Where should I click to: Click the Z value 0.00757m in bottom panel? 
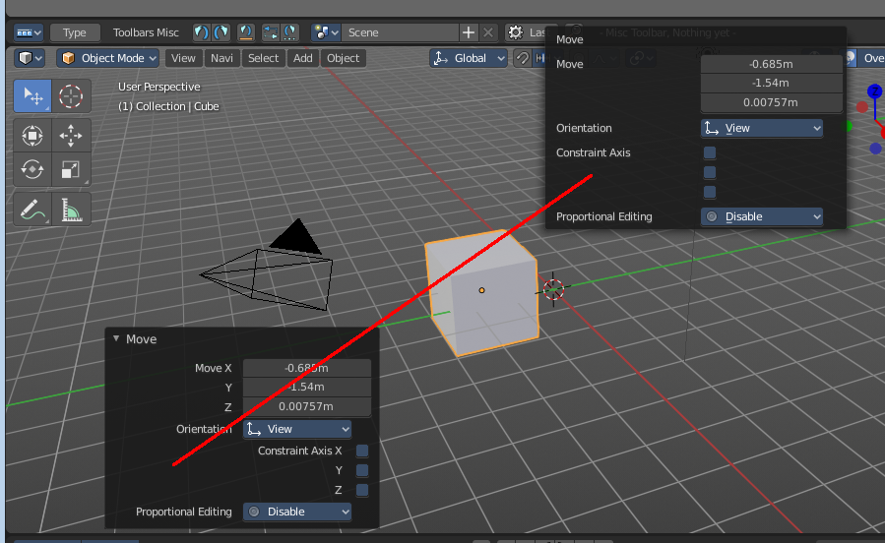pyautogui.click(x=307, y=406)
